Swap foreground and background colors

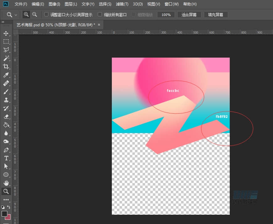tap(9, 207)
